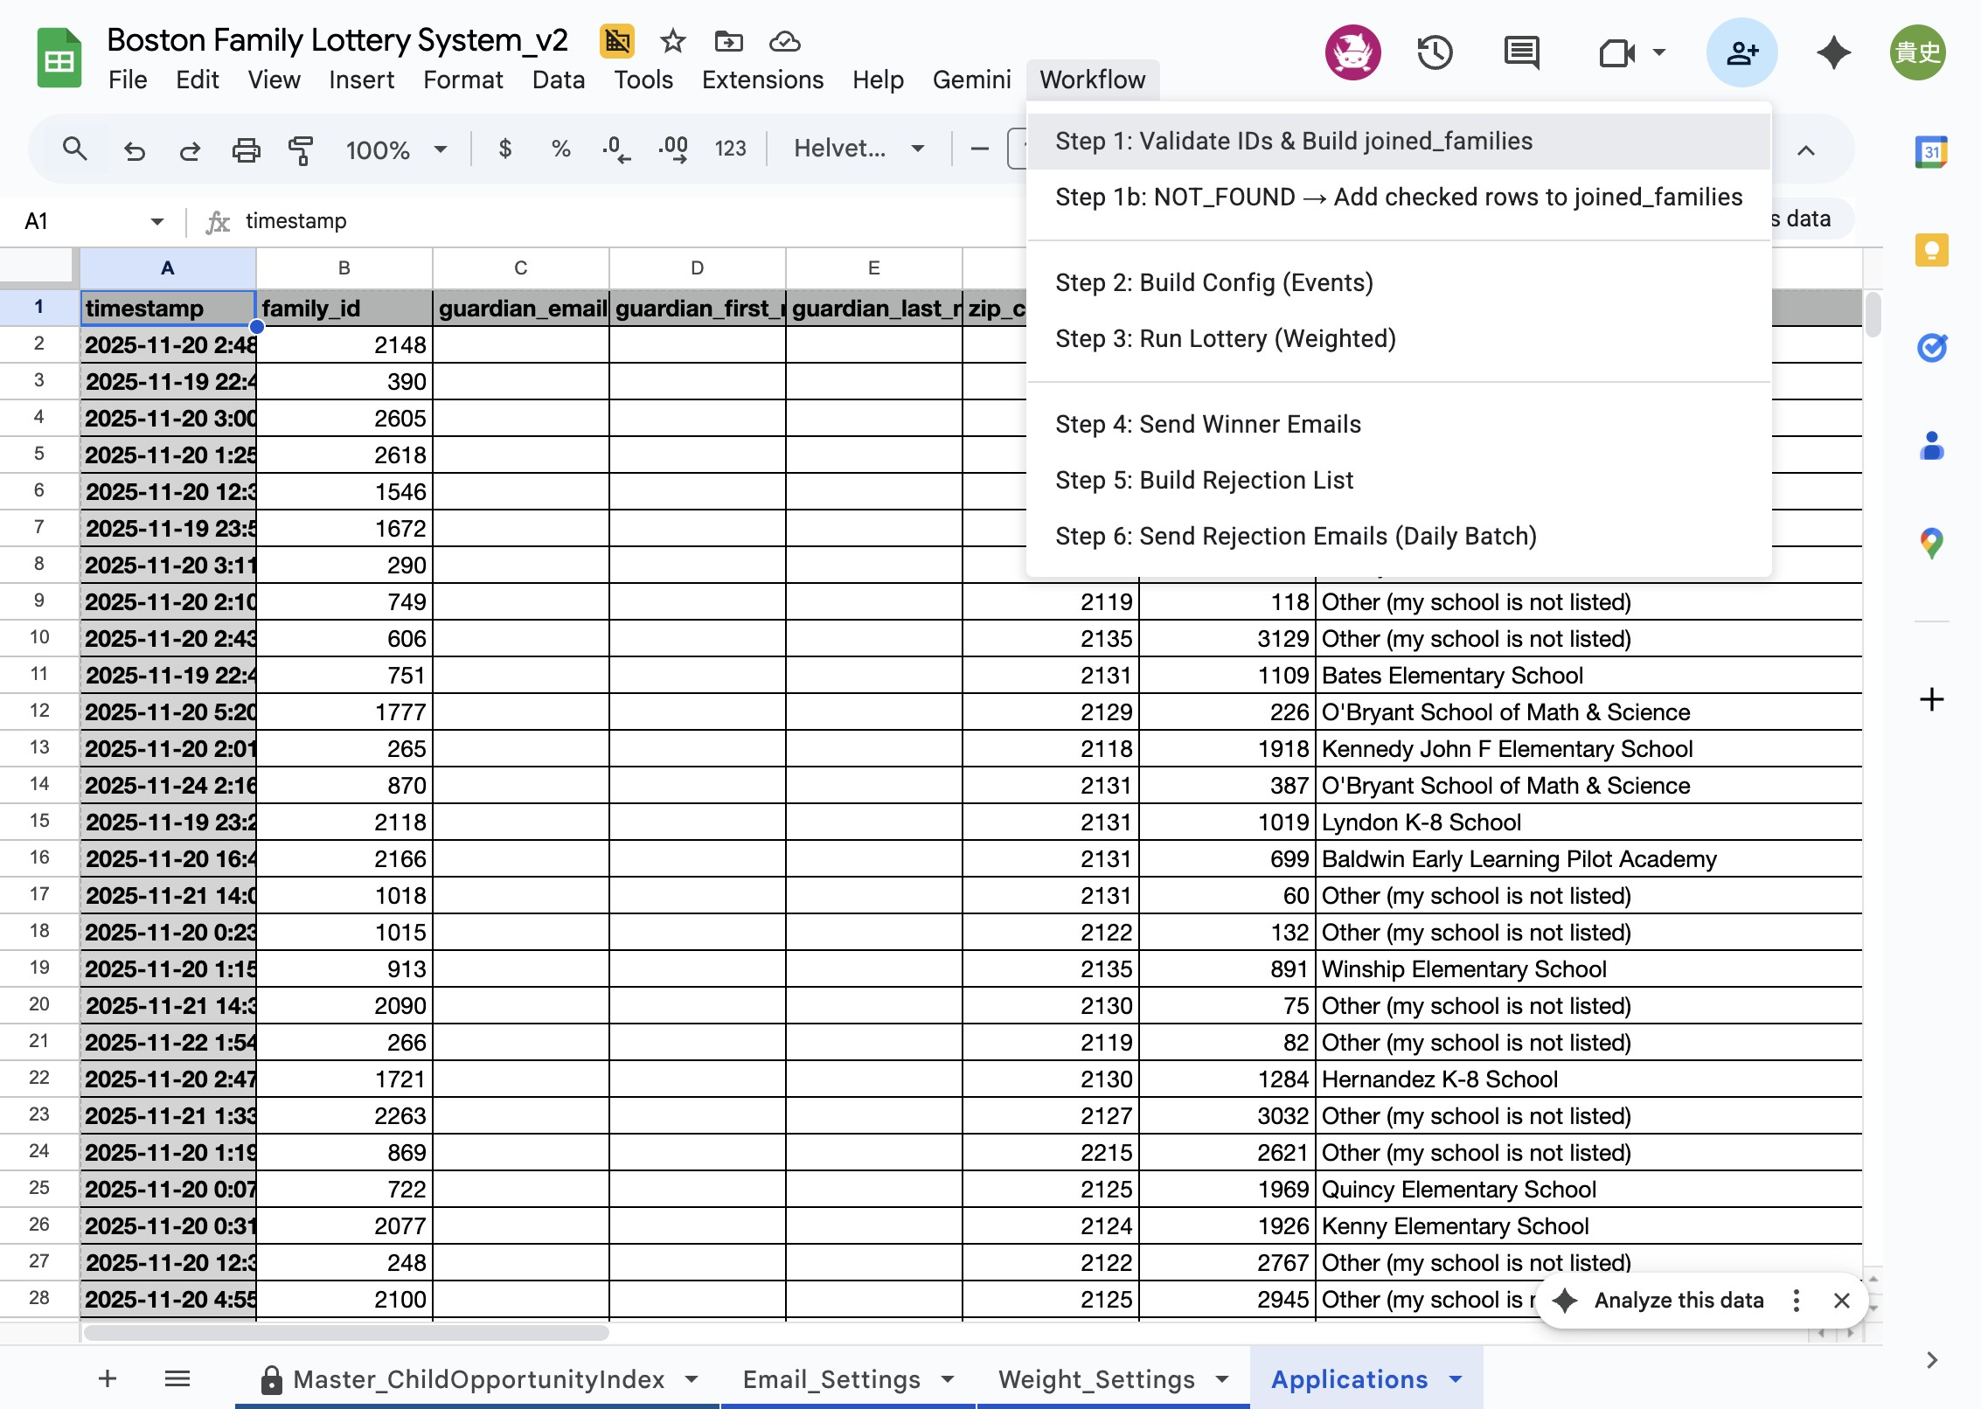Viewport: 1981px width, 1409px height.
Task: Open the Data menu
Action: [x=559, y=80]
